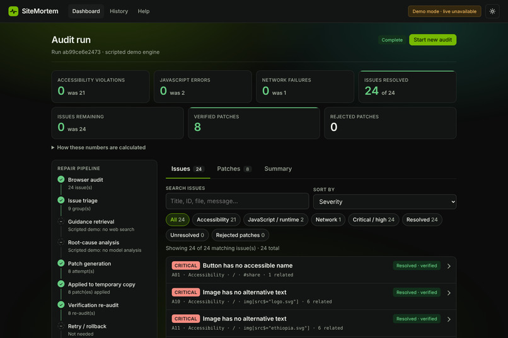Click the SiteMortem pulse logo icon
The height and width of the screenshot is (338, 508).
pos(13,11)
